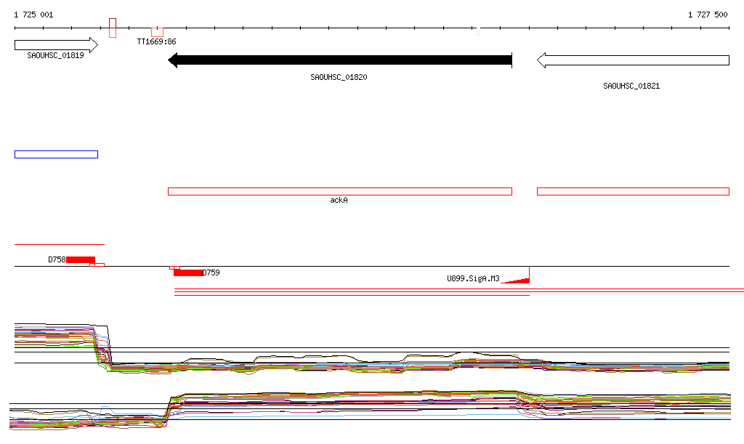Click the U899.SigA.M3 promoter label
This screenshot has height=444, width=744.
473,278
